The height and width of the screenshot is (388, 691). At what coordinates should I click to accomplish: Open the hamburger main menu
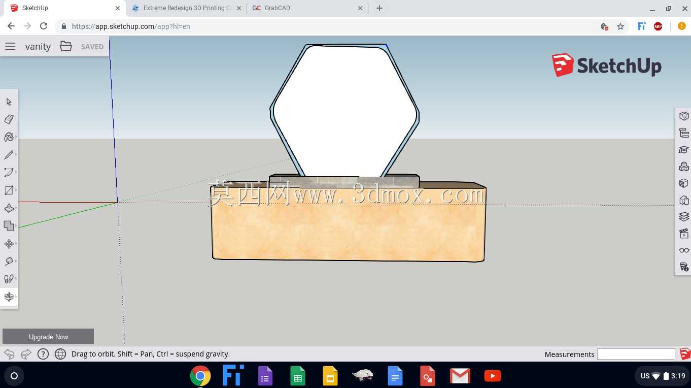[x=10, y=46]
